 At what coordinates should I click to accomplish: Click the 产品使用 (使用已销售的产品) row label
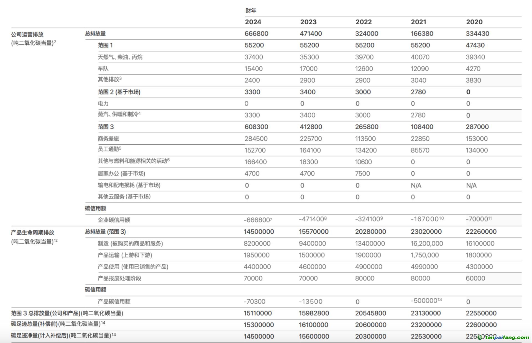click(133, 267)
